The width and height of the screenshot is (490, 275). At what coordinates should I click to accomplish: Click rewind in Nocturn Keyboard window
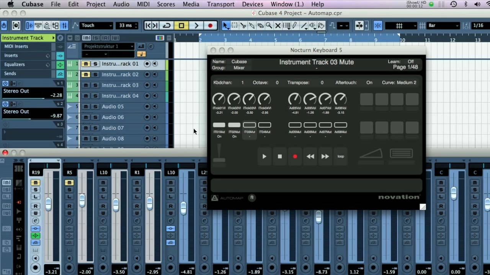coord(310,156)
